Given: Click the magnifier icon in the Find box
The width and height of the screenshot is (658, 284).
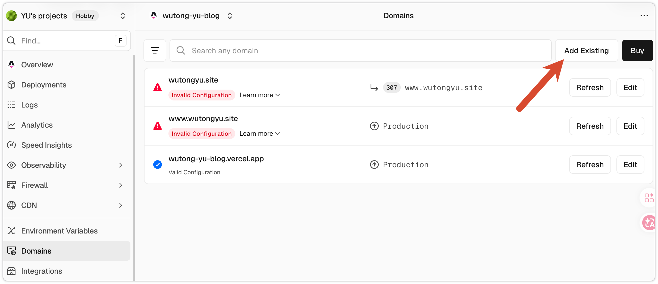Looking at the screenshot, I should pyautogui.click(x=11, y=41).
